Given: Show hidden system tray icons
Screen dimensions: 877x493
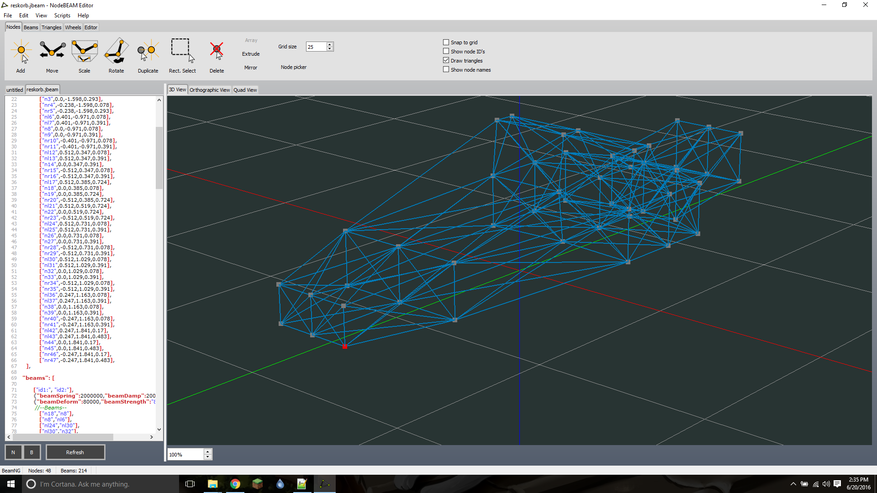Looking at the screenshot, I should pyautogui.click(x=793, y=484).
